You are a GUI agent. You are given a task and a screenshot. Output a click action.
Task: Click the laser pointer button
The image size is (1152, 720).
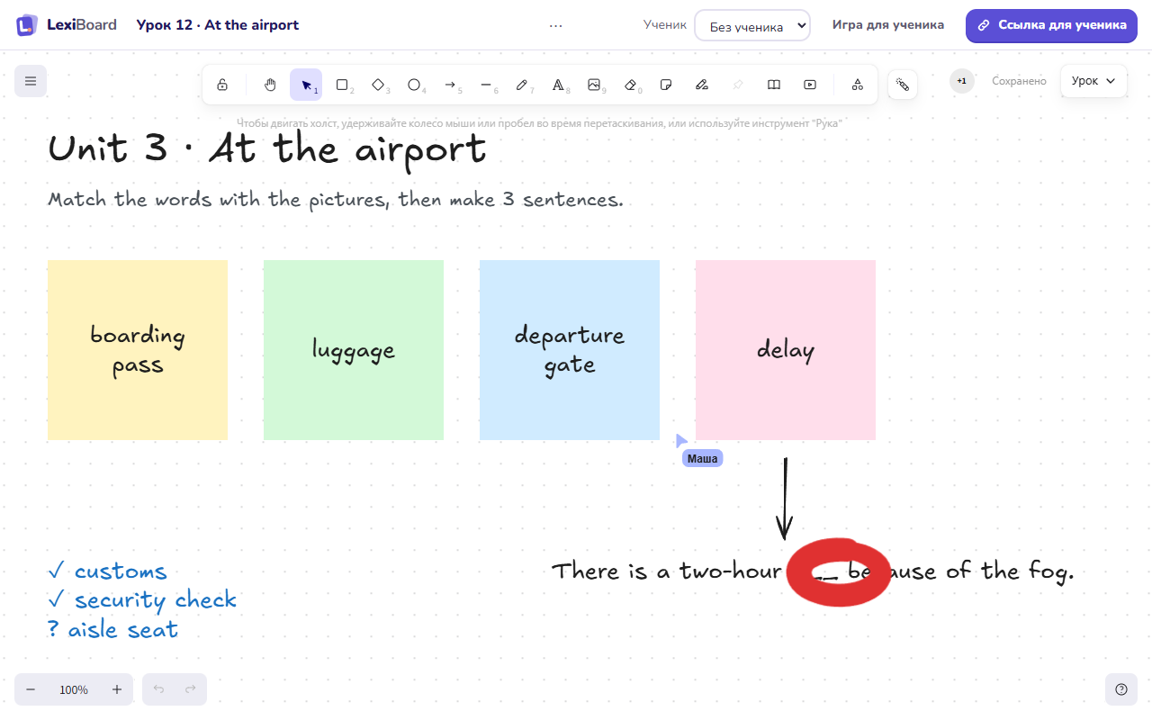(903, 85)
